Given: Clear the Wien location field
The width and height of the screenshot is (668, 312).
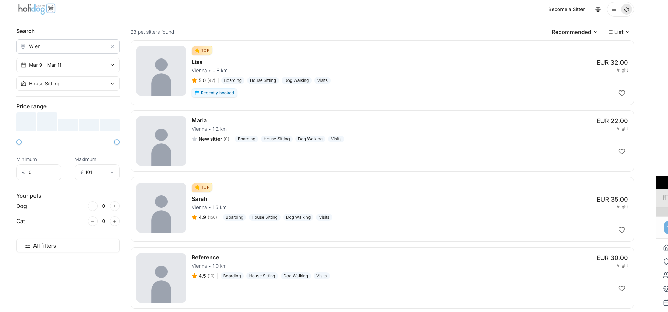Looking at the screenshot, I should pyautogui.click(x=113, y=46).
